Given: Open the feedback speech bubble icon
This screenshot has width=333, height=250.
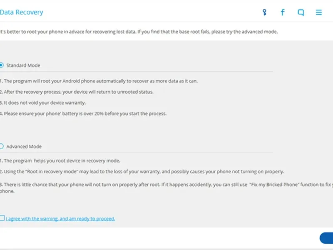Looking at the screenshot, I should pyautogui.click(x=301, y=12).
